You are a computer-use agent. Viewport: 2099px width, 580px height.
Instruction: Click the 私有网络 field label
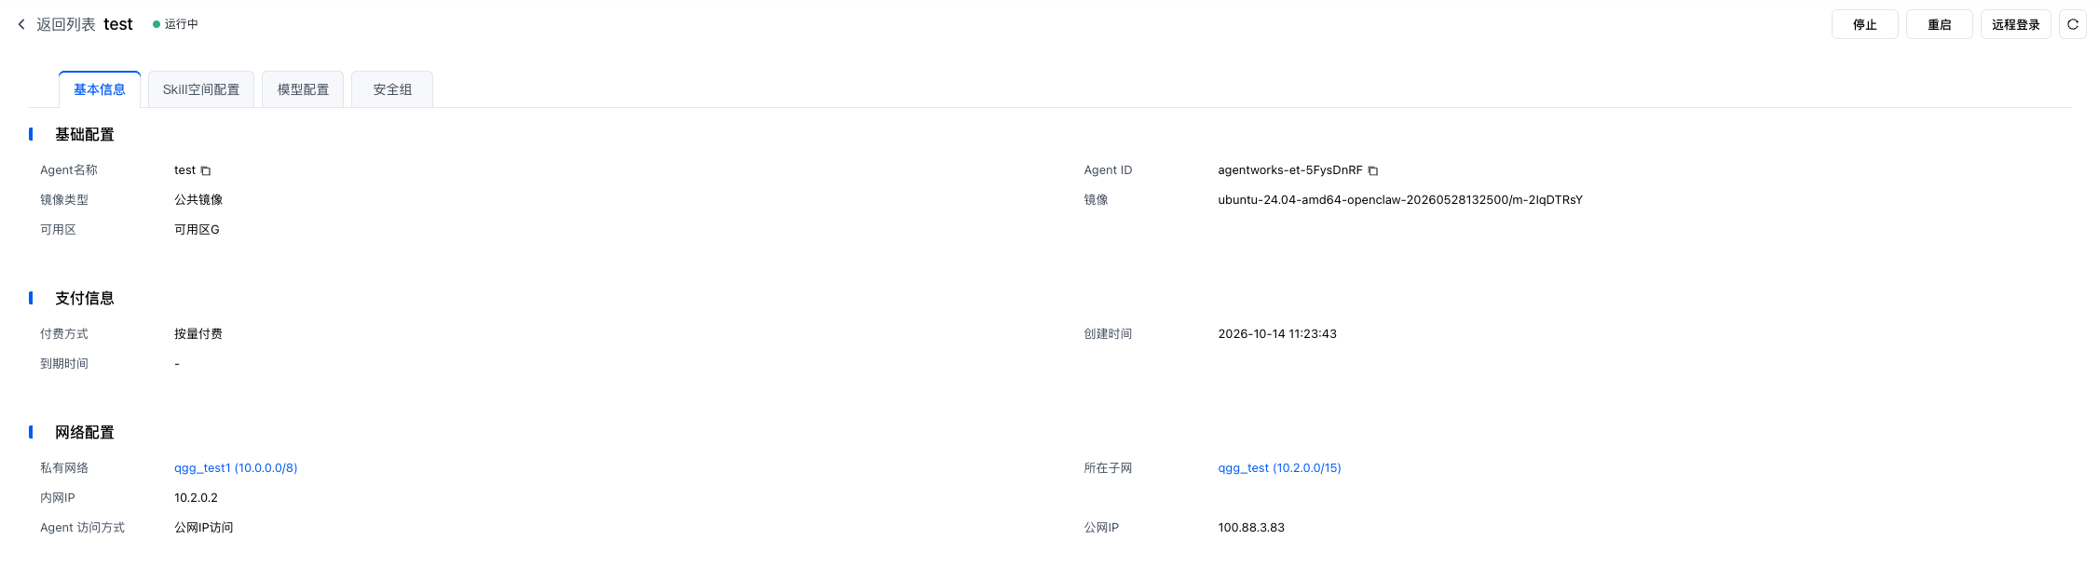(64, 468)
